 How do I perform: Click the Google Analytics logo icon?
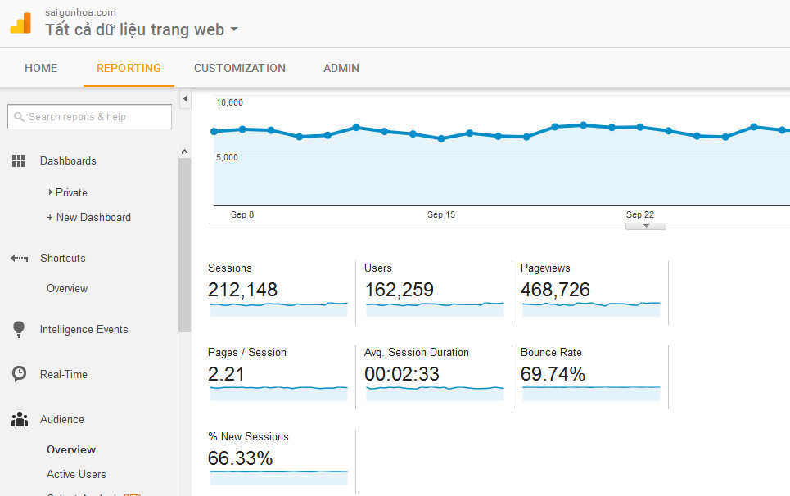[20, 23]
